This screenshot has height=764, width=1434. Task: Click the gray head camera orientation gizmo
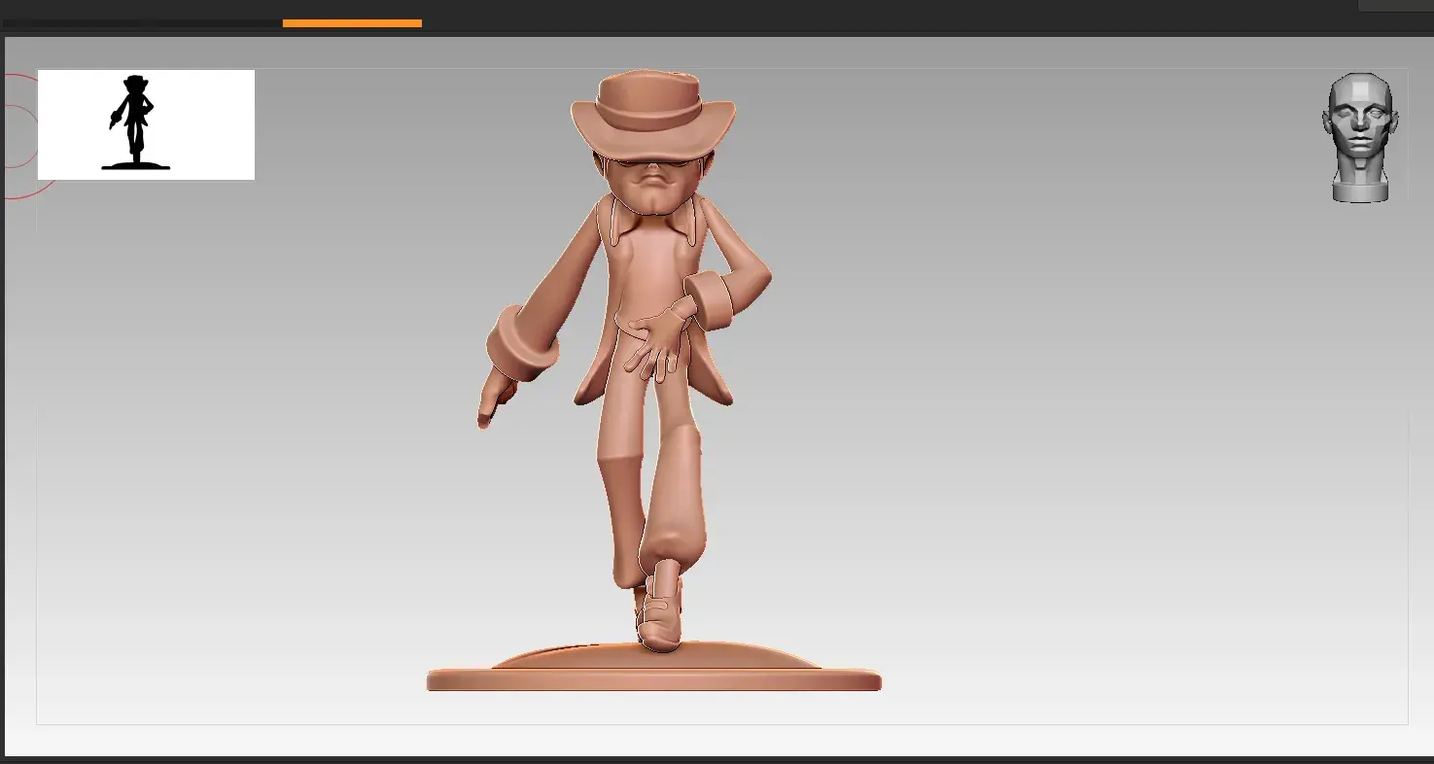click(x=1360, y=138)
